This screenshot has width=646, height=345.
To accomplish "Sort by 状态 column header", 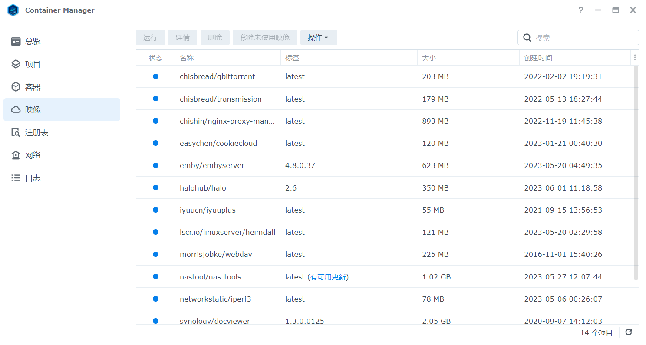I will point(155,58).
